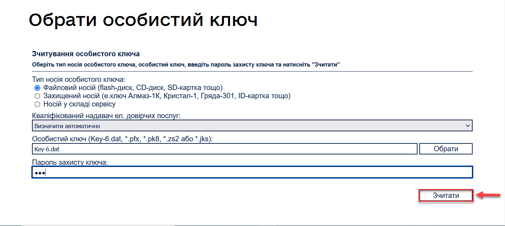The height and width of the screenshot is (226, 505).
Task: Click the instruction text under section title
Action: (186, 65)
